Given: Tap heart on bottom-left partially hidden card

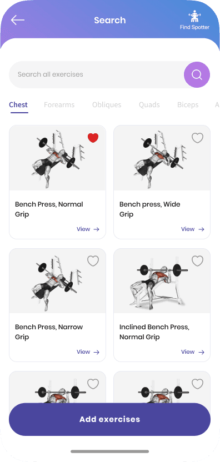Looking at the screenshot, I should (x=93, y=384).
